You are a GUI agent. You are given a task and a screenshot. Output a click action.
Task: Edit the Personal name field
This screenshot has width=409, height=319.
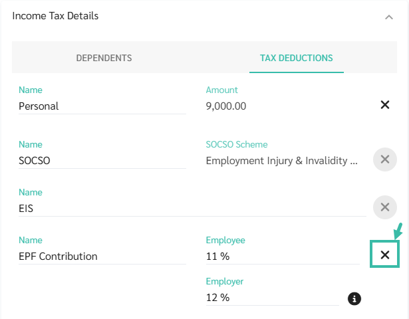point(102,106)
